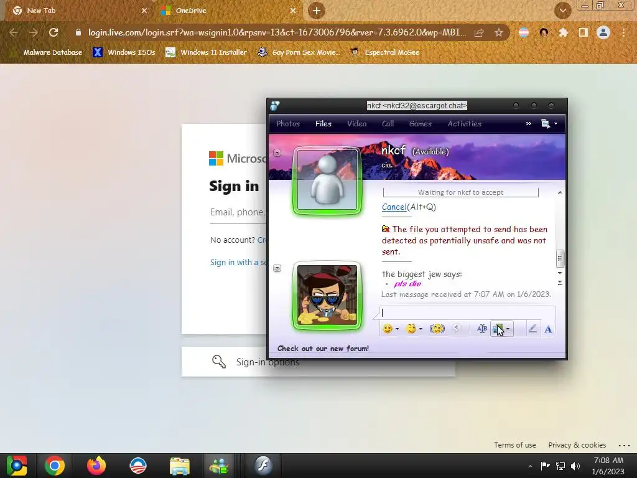637x478 pixels.
Task: Expand winks list dropdown arrow
Action: pos(421,329)
